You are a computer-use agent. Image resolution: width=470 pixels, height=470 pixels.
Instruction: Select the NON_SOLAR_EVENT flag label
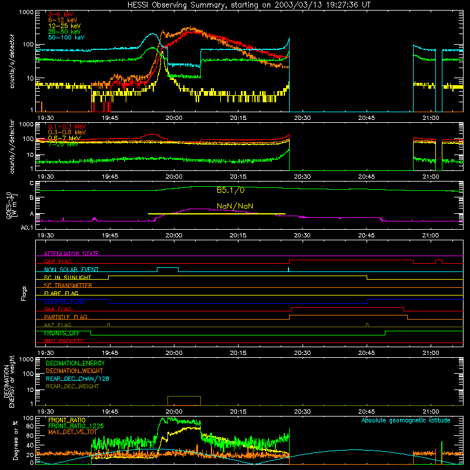point(71,270)
